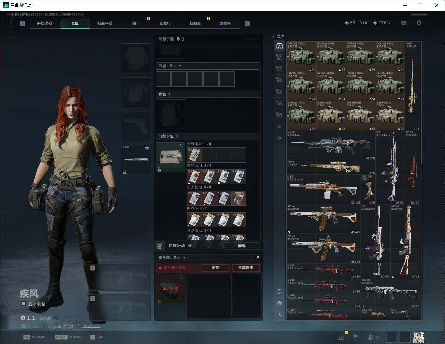Select primary weapon slot 1

[x=120, y=277]
